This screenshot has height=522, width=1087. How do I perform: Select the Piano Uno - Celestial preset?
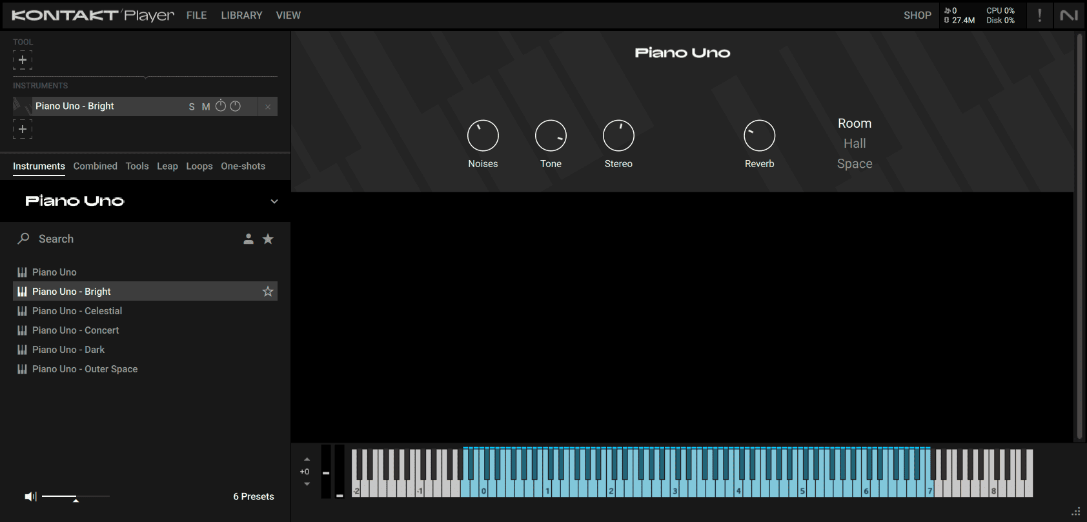pos(145,311)
